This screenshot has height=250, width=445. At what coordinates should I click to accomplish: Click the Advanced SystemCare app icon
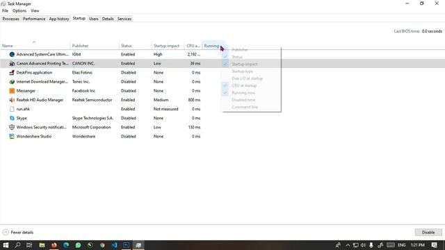12,54
